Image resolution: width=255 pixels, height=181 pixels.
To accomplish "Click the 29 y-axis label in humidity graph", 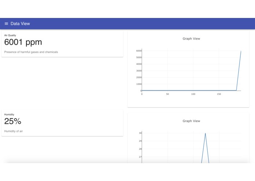I will click(140, 141).
